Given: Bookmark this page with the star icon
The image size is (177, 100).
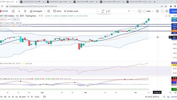Looking at the screenshot, I should point(166,6).
